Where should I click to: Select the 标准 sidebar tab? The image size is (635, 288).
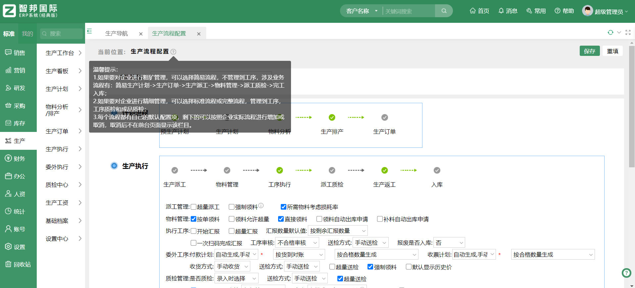point(9,34)
